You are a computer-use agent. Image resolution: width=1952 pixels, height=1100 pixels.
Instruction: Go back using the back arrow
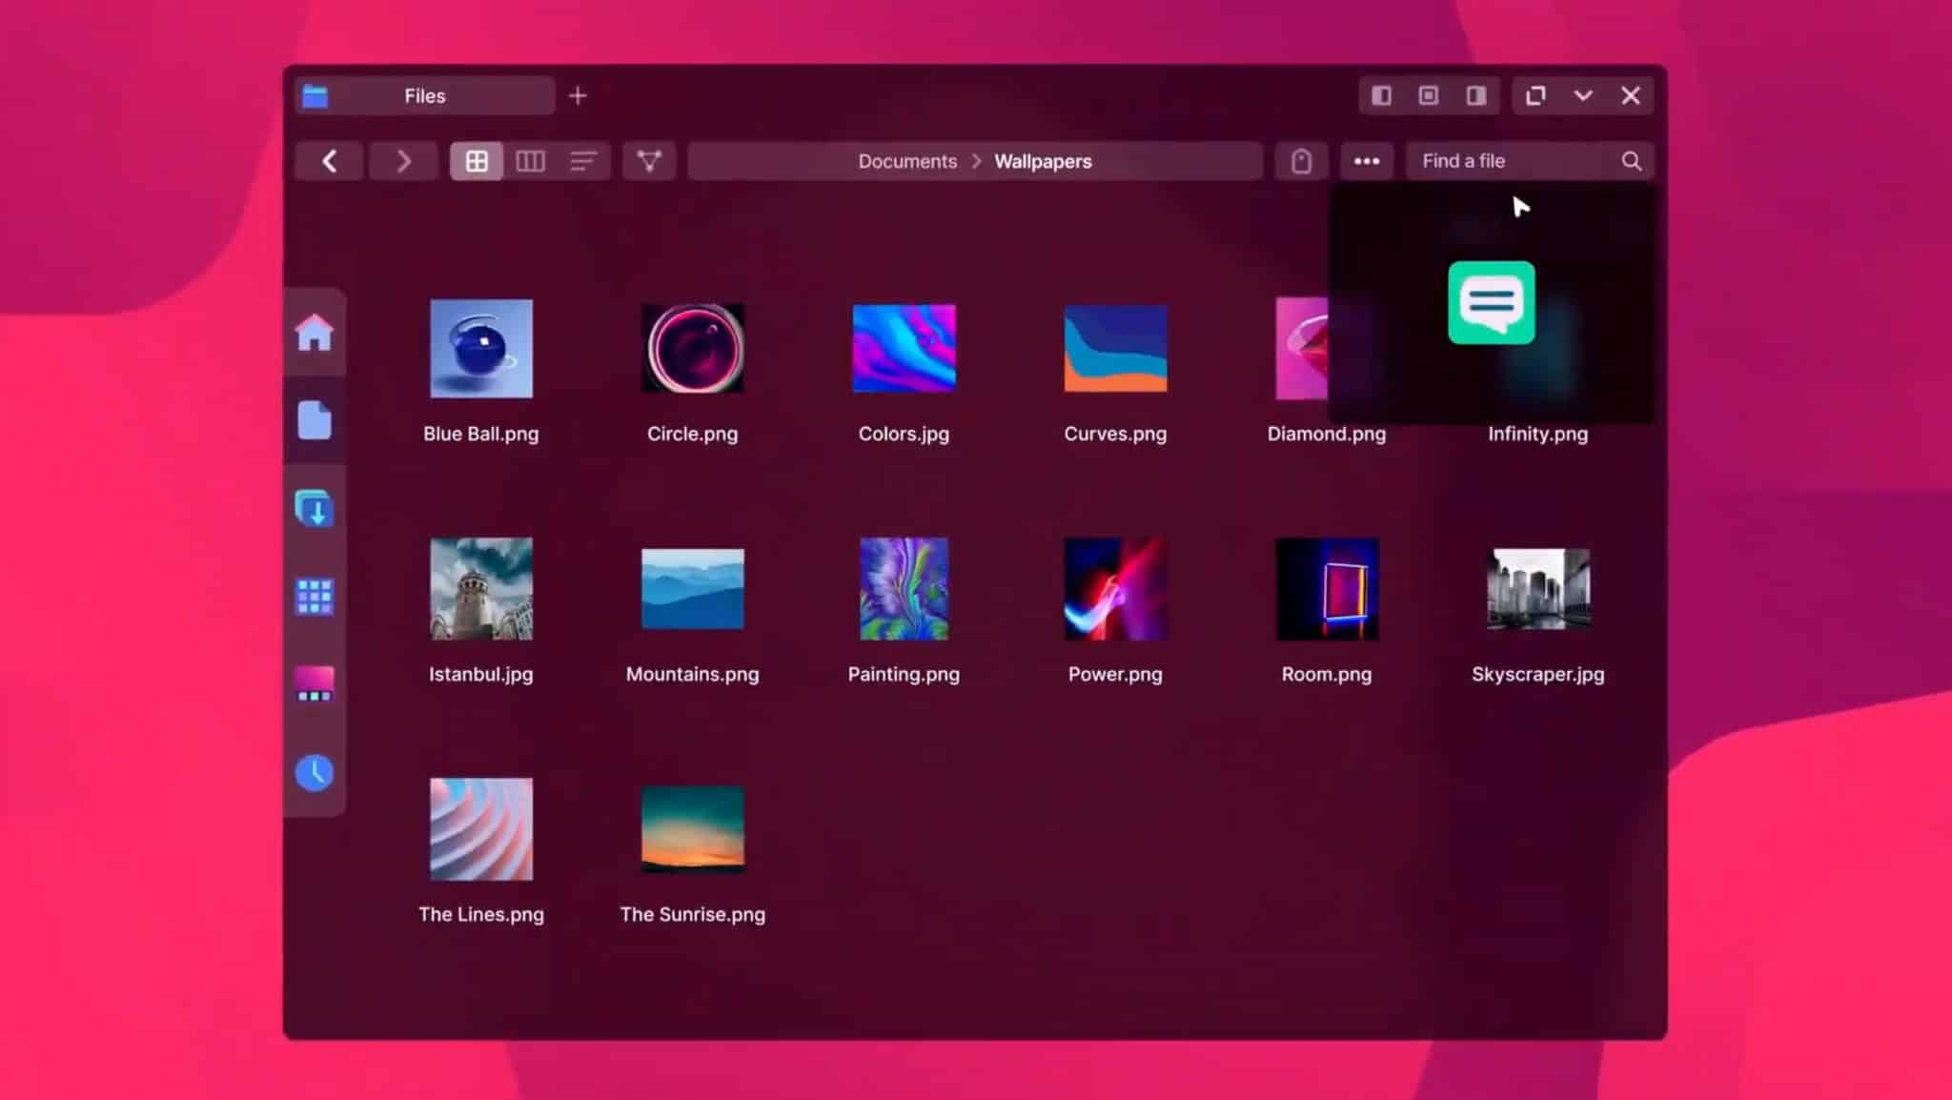pos(328,160)
